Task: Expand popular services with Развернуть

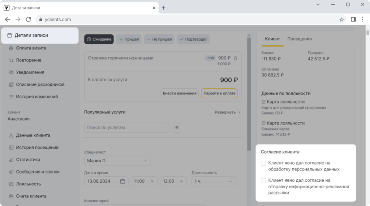Action: click(228, 112)
